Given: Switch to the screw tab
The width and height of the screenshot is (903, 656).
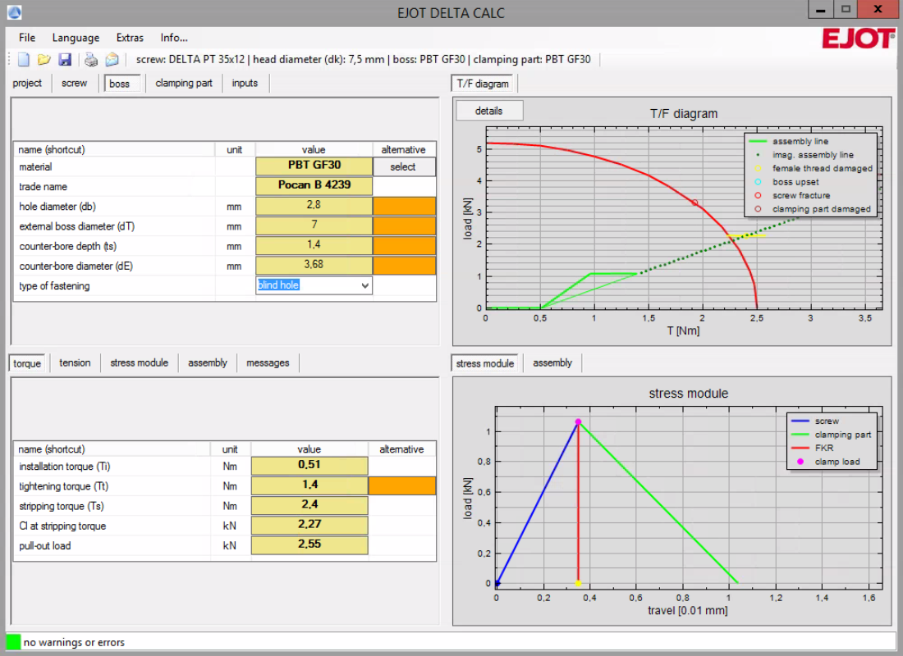Looking at the screenshot, I should coord(74,83).
